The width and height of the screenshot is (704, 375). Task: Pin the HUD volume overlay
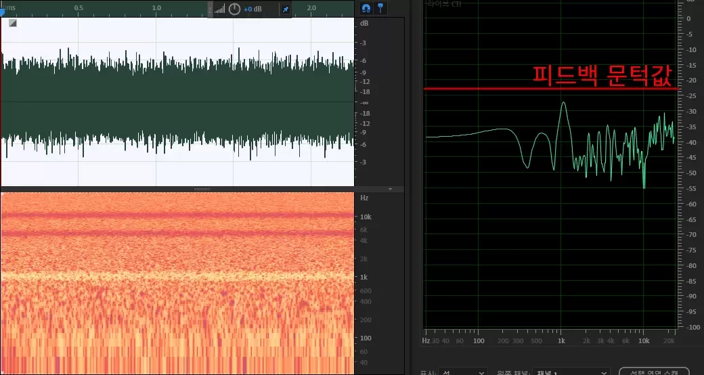(x=284, y=9)
